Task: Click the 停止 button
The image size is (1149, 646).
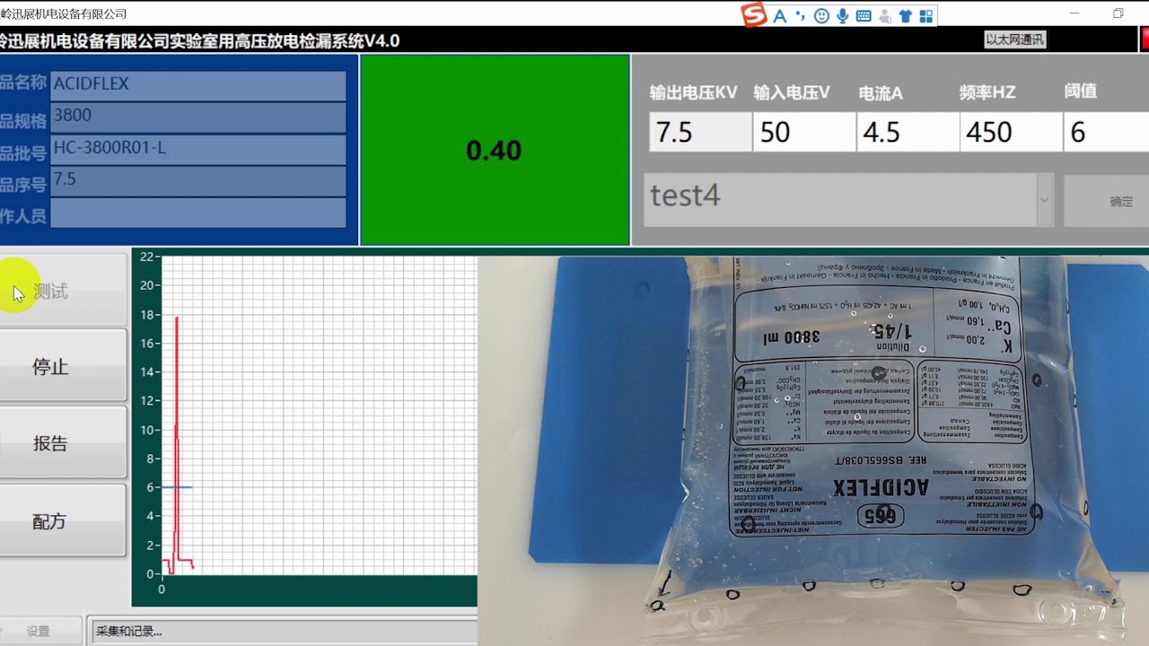Action: click(63, 366)
